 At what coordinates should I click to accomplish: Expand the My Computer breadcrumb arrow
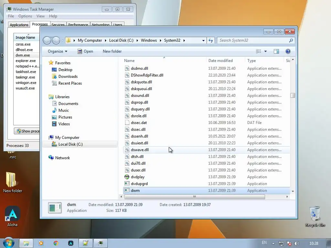(x=106, y=40)
